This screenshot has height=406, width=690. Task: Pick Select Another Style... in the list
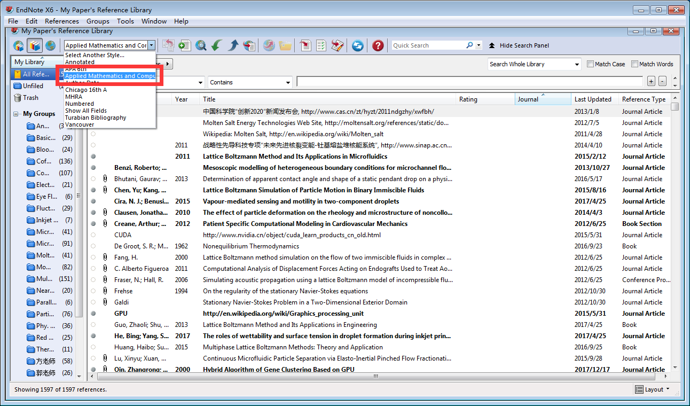[95, 55]
